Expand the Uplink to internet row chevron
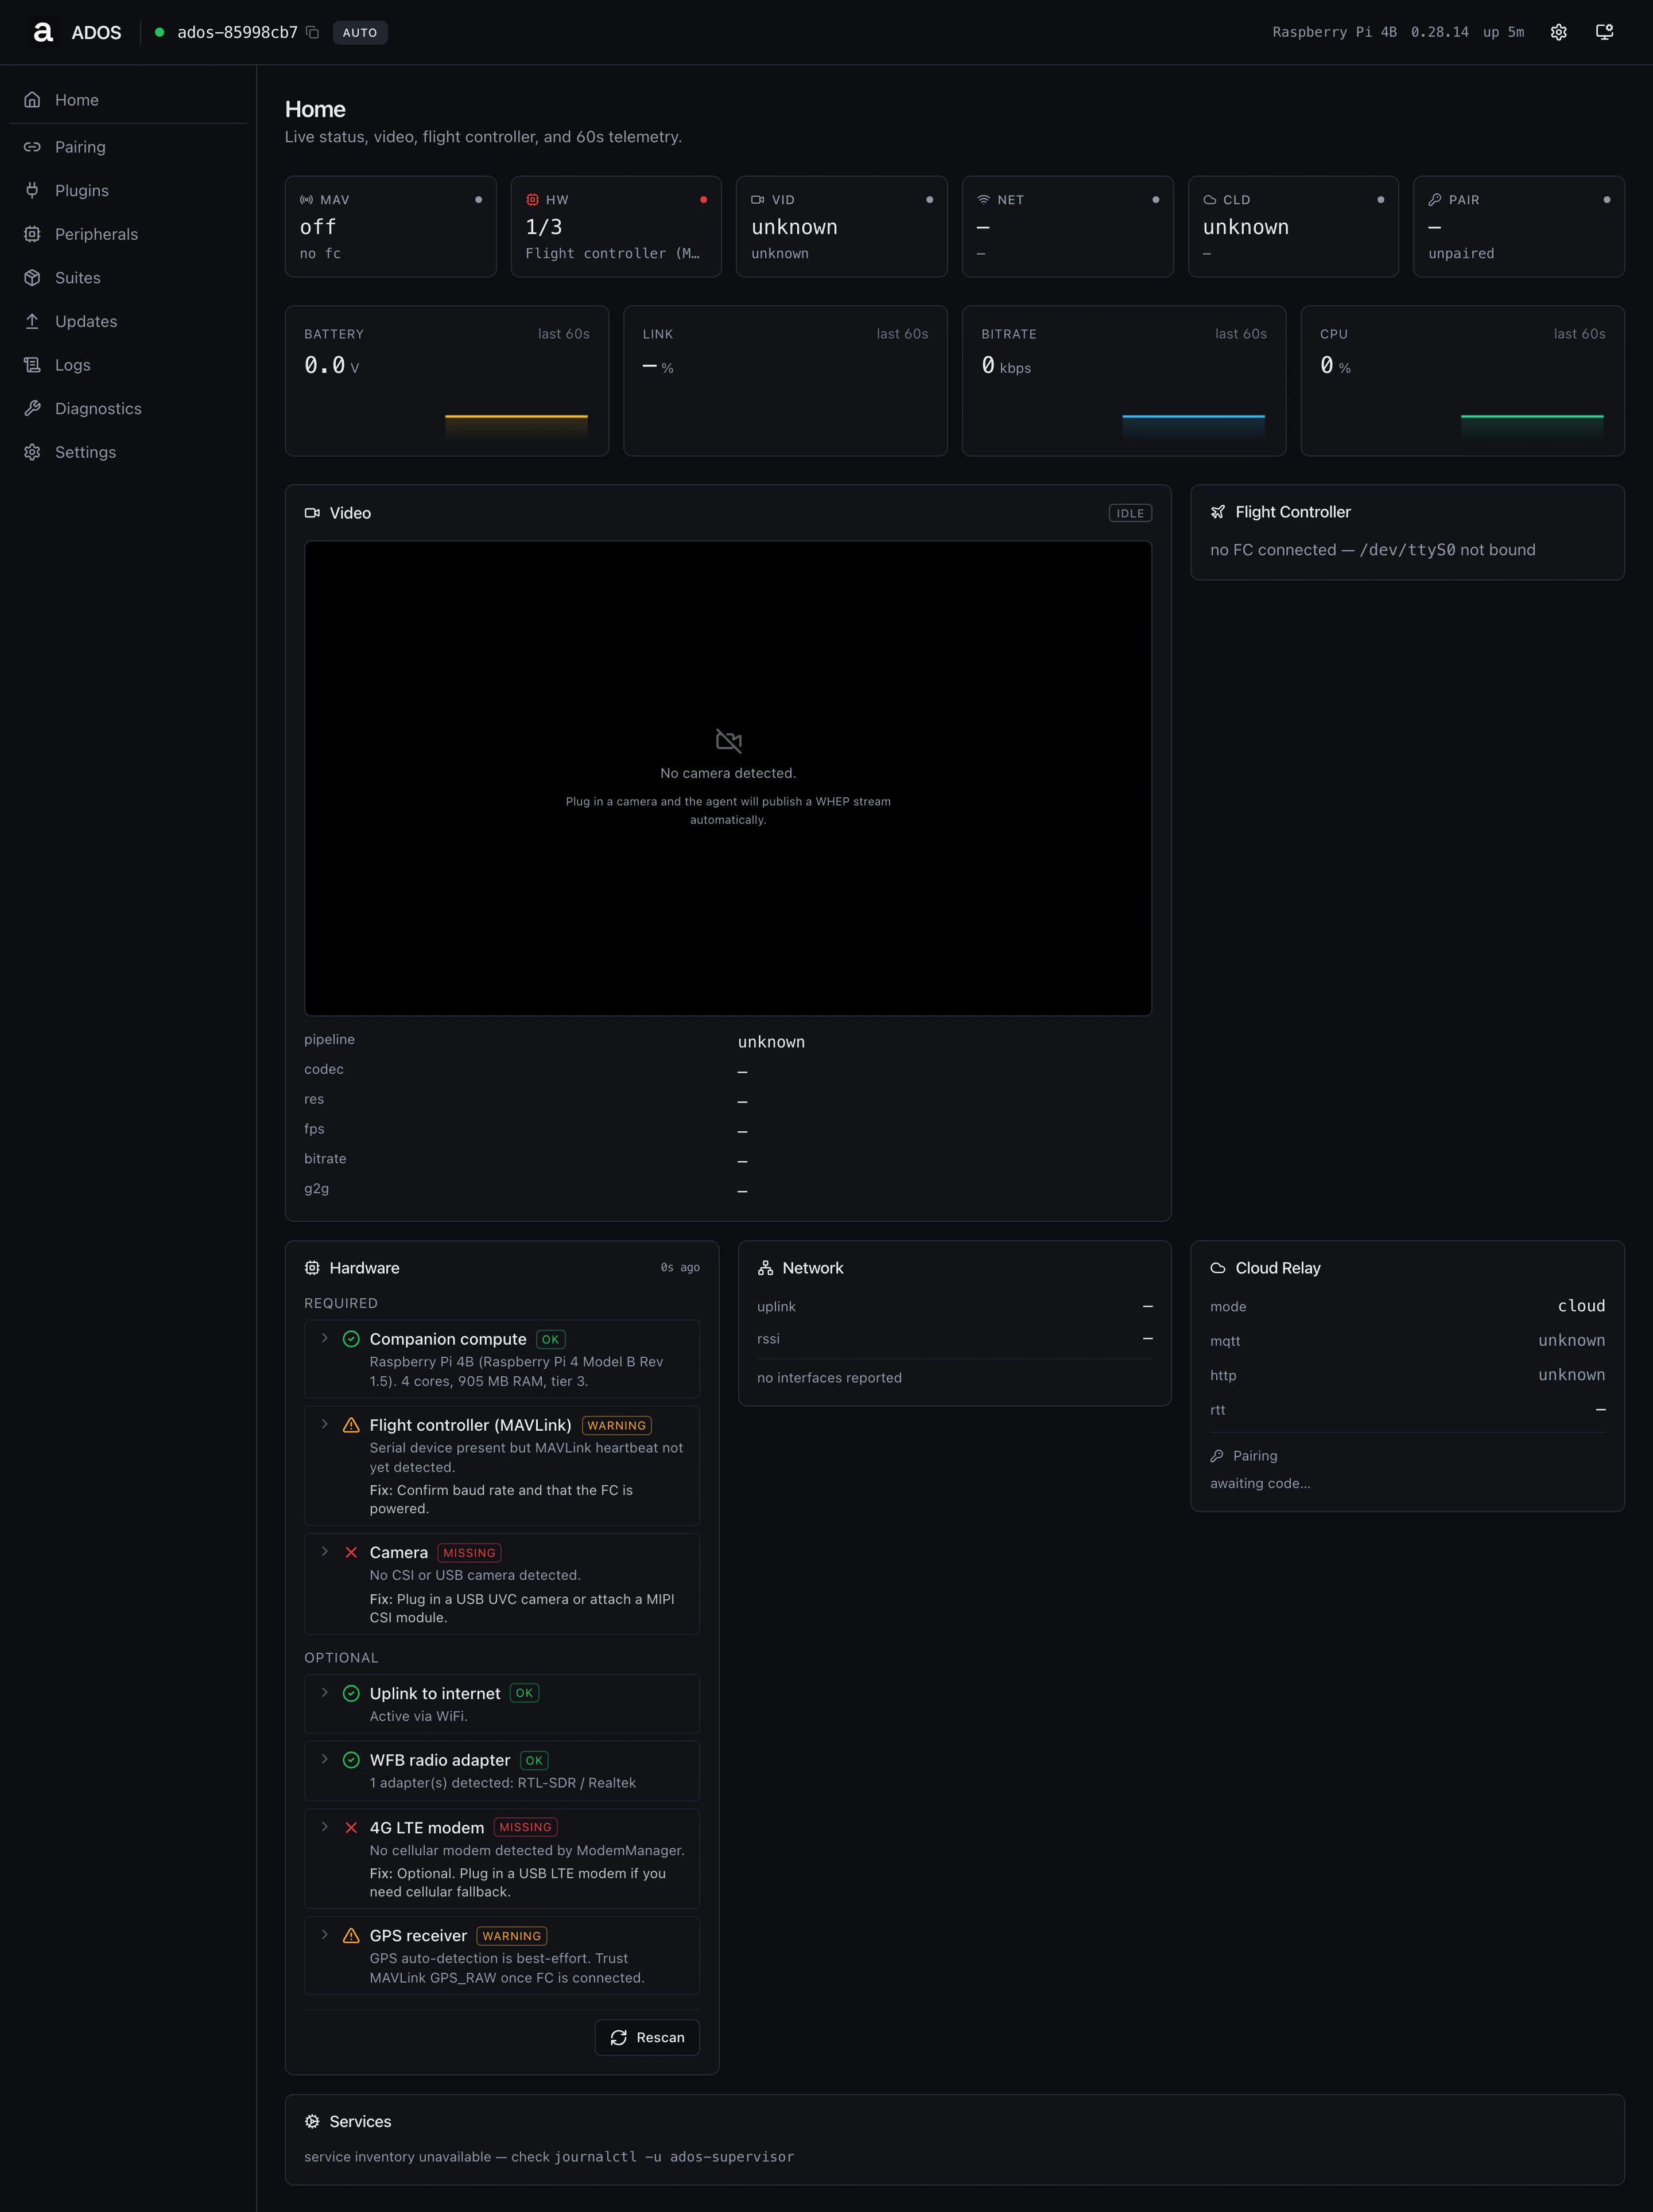The height and width of the screenshot is (2212, 1653). [x=324, y=1692]
